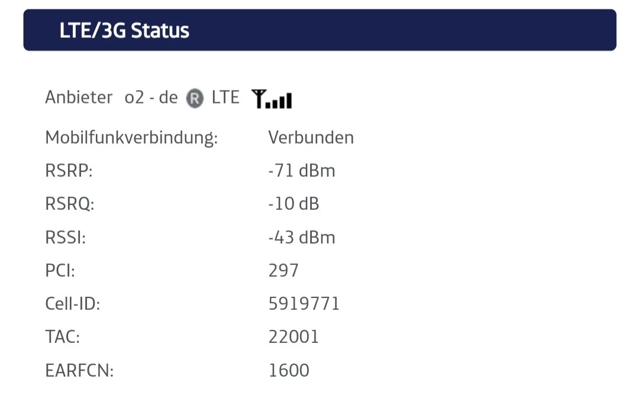This screenshot has height=418, width=639.
Task: Click the EARFCN value 1600
Action: click(x=289, y=370)
